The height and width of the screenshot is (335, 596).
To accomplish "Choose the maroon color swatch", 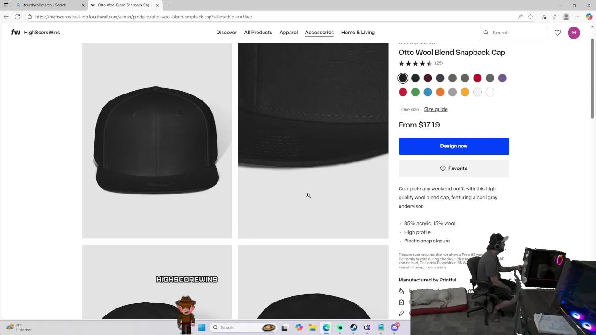I will (x=428, y=78).
